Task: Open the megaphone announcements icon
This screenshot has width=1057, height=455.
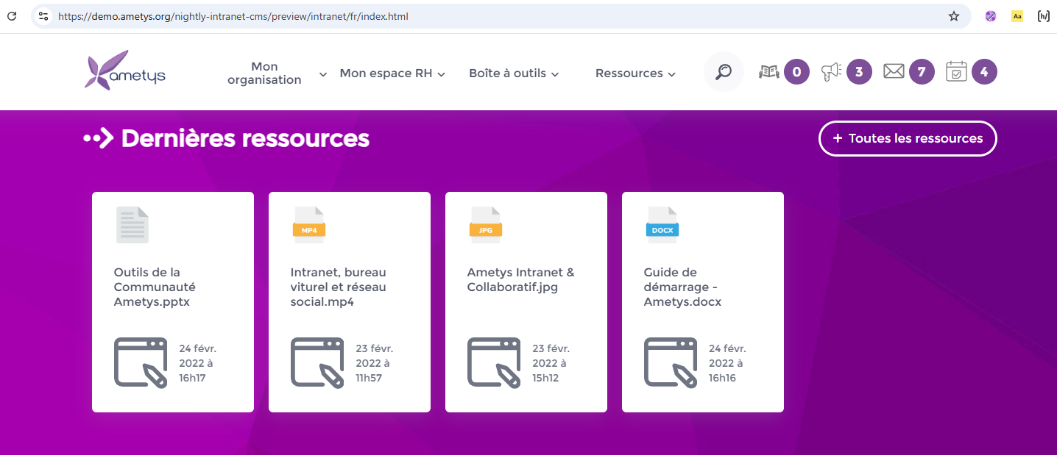Action: tap(831, 72)
